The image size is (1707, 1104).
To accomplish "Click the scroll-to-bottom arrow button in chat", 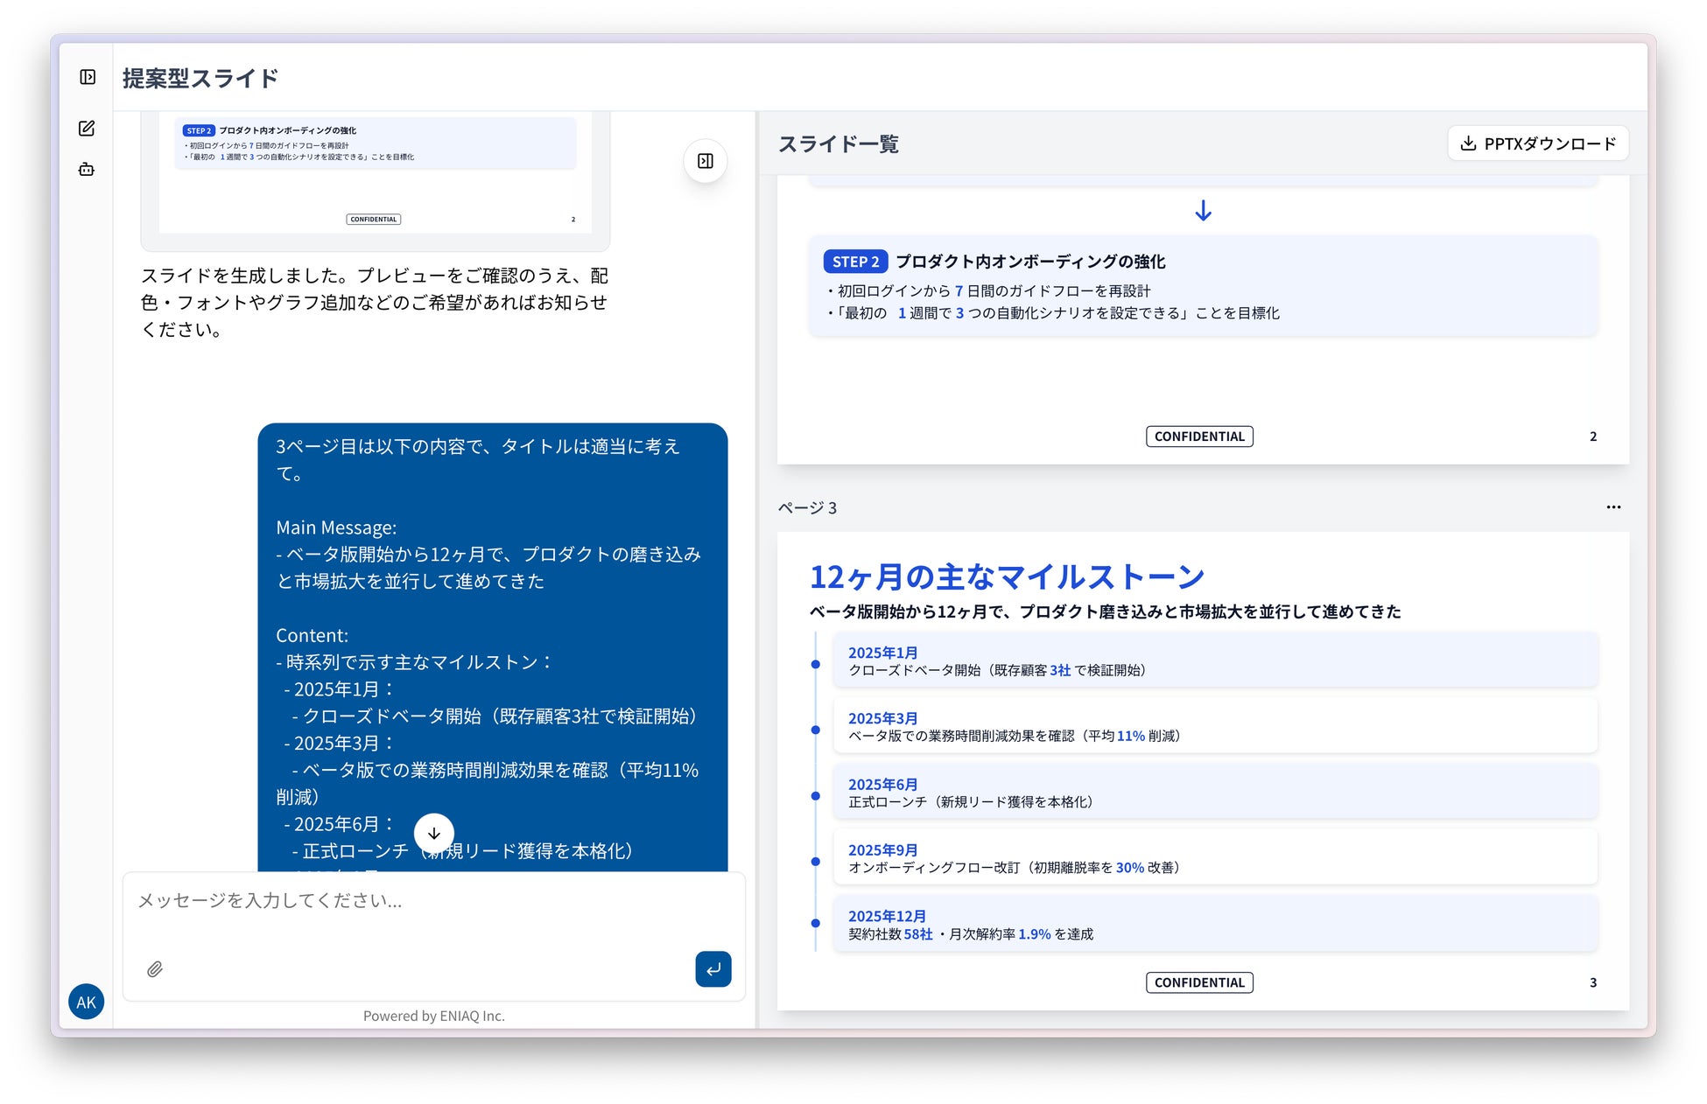I will (433, 833).
